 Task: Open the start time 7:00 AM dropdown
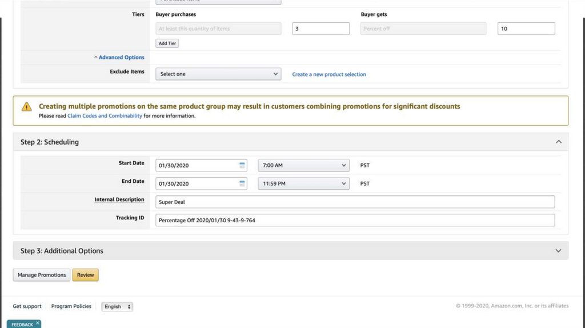tap(303, 165)
